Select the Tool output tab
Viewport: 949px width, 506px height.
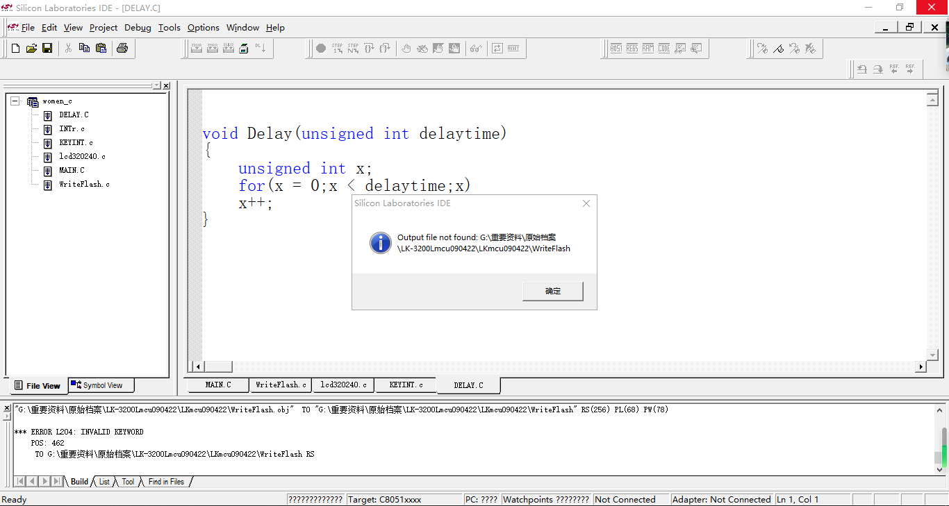click(x=128, y=481)
